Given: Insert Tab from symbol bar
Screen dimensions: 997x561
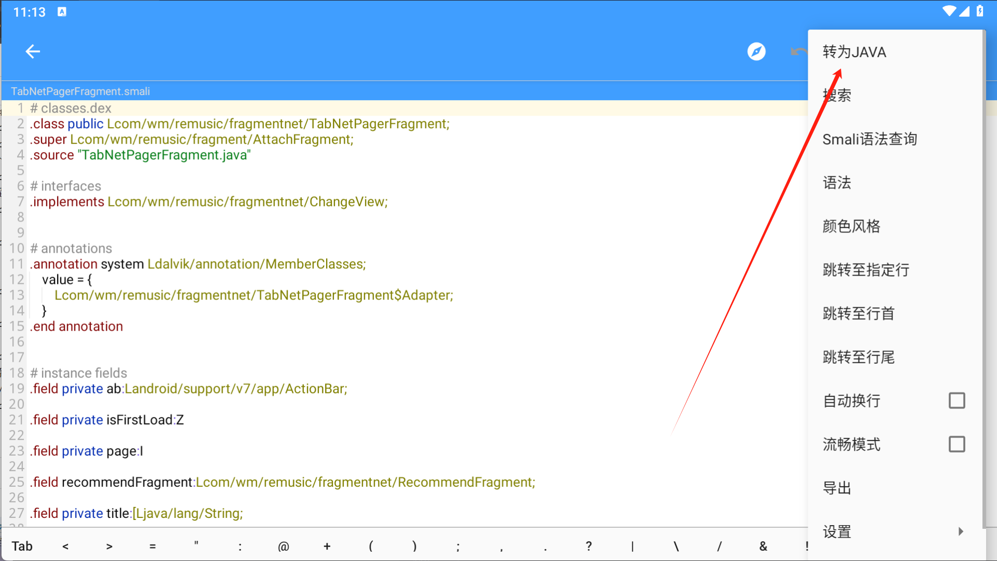Looking at the screenshot, I should (x=22, y=546).
